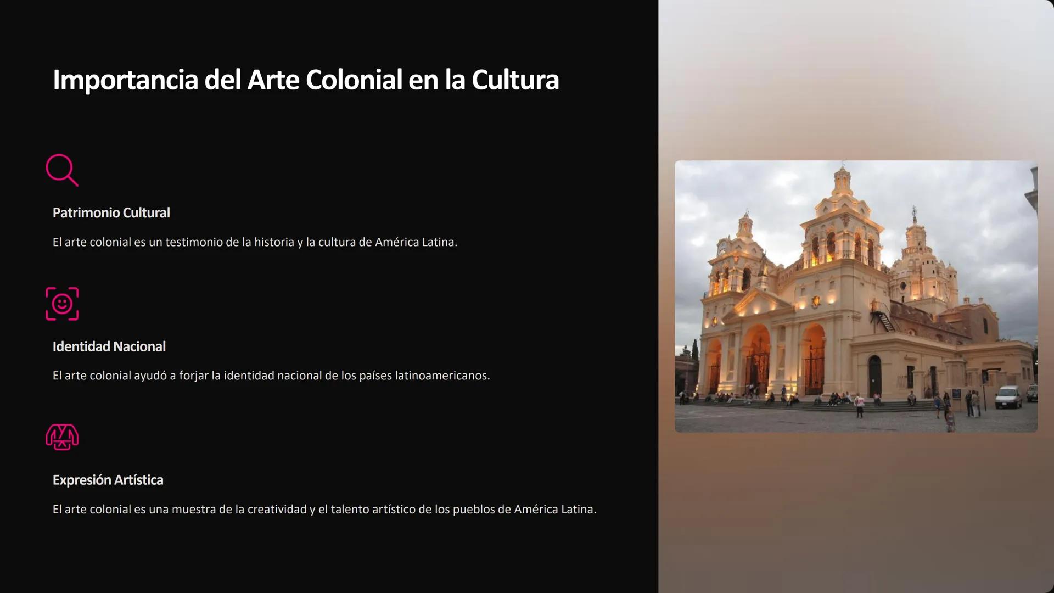Click the text mentioning identidad nacional
This screenshot has height=593, width=1054.
click(272, 376)
